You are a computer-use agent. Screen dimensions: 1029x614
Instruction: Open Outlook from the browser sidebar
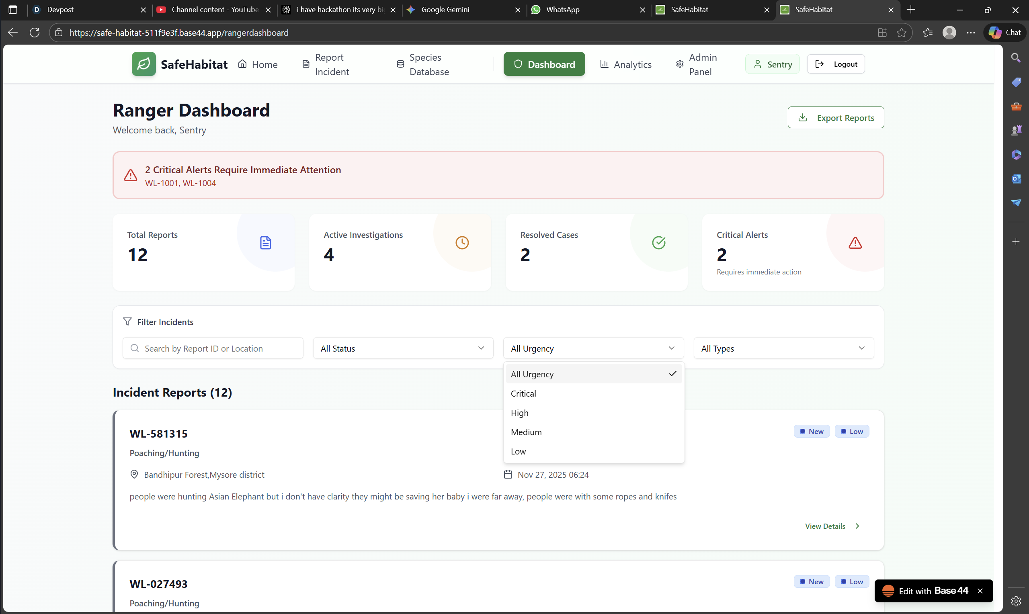tap(1016, 179)
